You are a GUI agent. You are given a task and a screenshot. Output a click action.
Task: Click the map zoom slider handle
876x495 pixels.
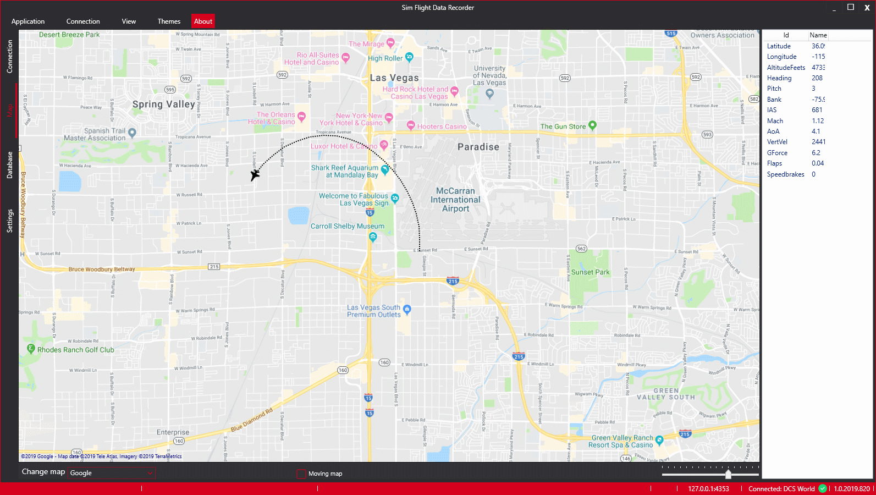pos(728,474)
